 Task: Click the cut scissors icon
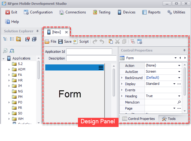pos(117,42)
